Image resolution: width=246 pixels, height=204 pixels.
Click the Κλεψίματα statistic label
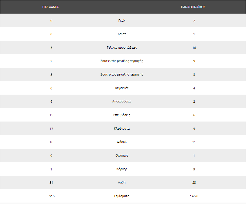(x=122, y=128)
